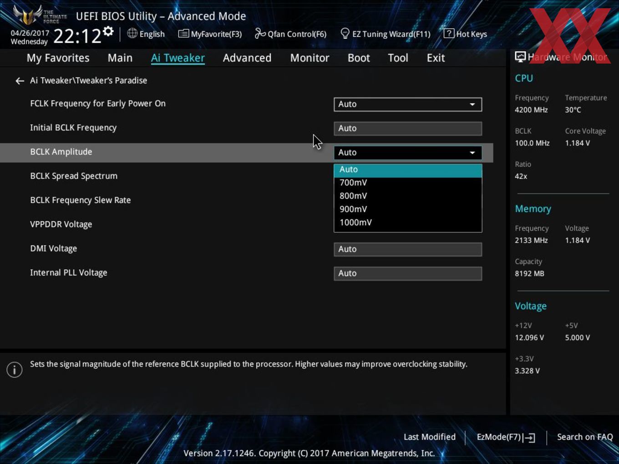Screen dimensions: 619x464
Task: Click DMI Voltage value field
Action: click(x=408, y=249)
